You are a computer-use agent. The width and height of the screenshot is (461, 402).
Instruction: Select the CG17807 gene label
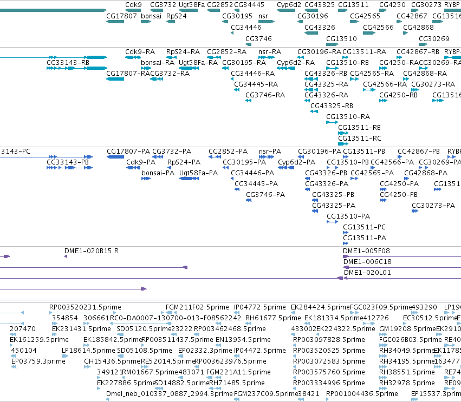(121, 16)
